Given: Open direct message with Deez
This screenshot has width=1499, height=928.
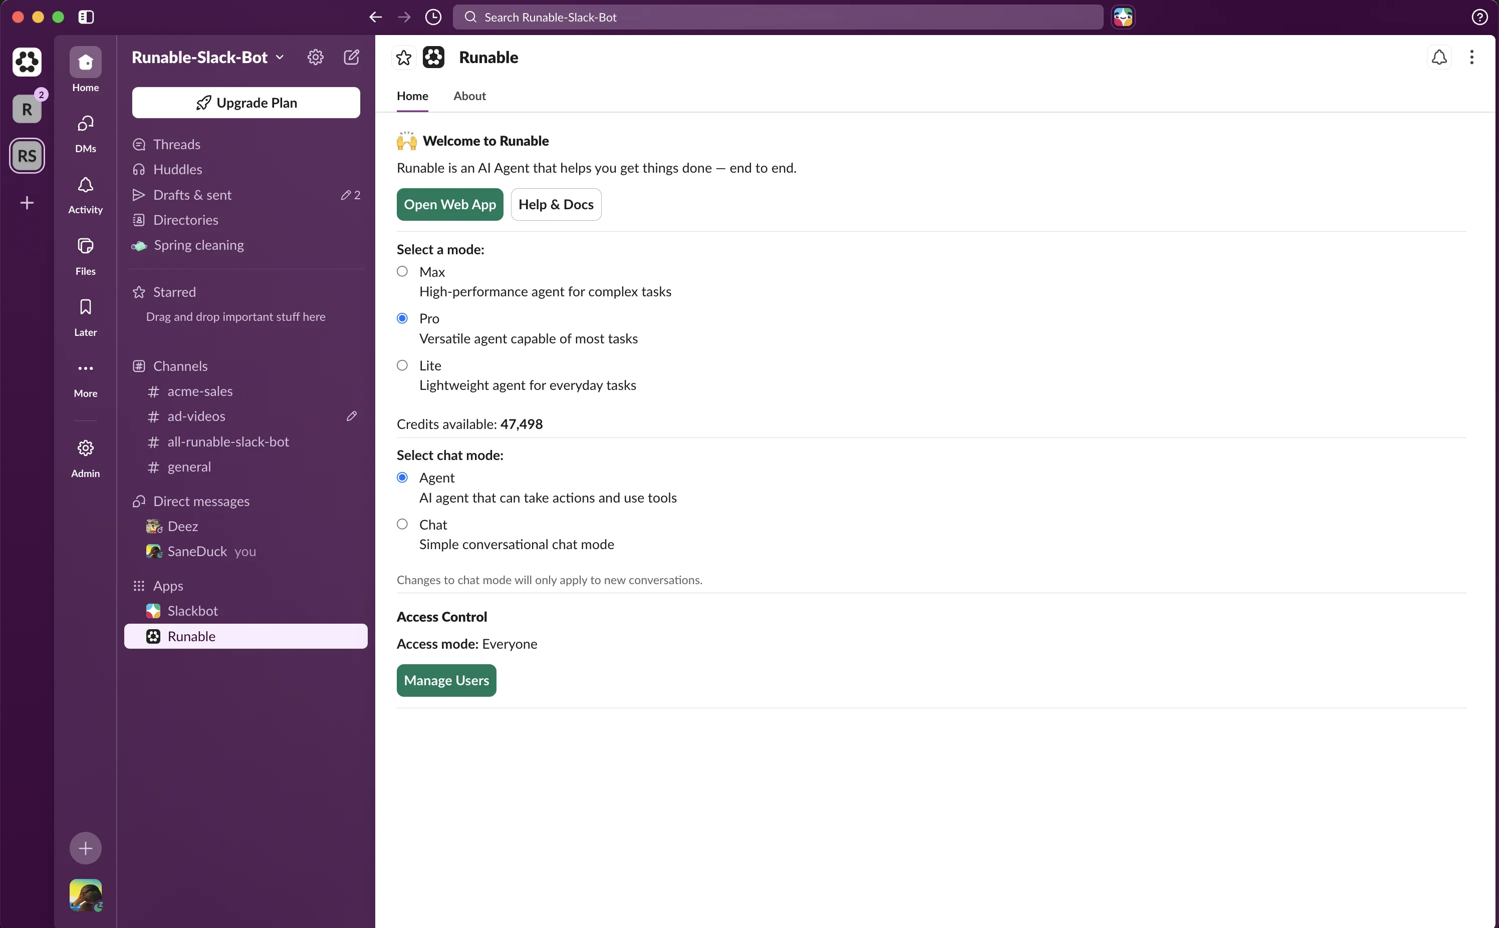Looking at the screenshot, I should [x=245, y=527].
